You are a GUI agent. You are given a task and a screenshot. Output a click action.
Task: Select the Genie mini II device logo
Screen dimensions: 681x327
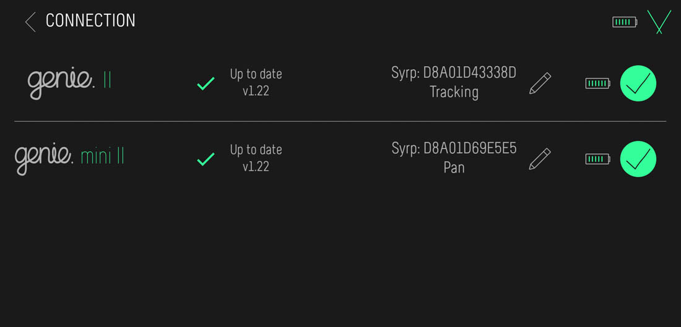pos(69,158)
